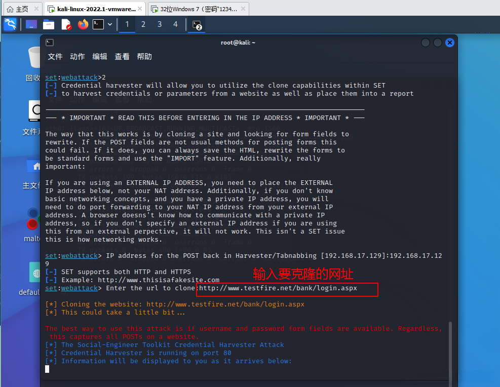Select the maltego desktop icon
Screen dimensions: 500x387
point(32,225)
